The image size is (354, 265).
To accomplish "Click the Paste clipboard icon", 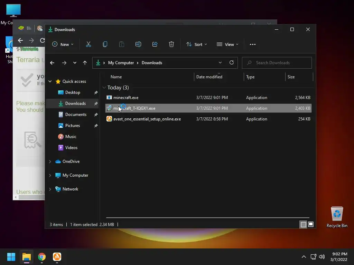I will tap(122, 45).
